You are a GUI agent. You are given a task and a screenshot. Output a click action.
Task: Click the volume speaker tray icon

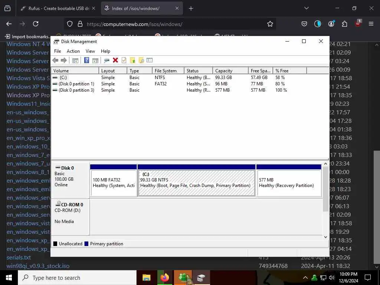pos(332,278)
